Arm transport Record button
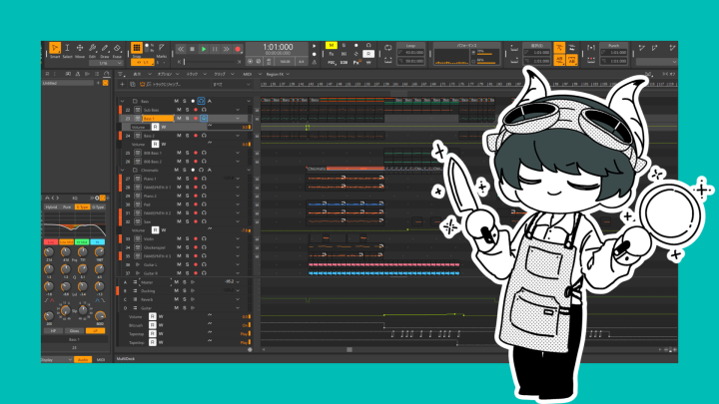 238,49
